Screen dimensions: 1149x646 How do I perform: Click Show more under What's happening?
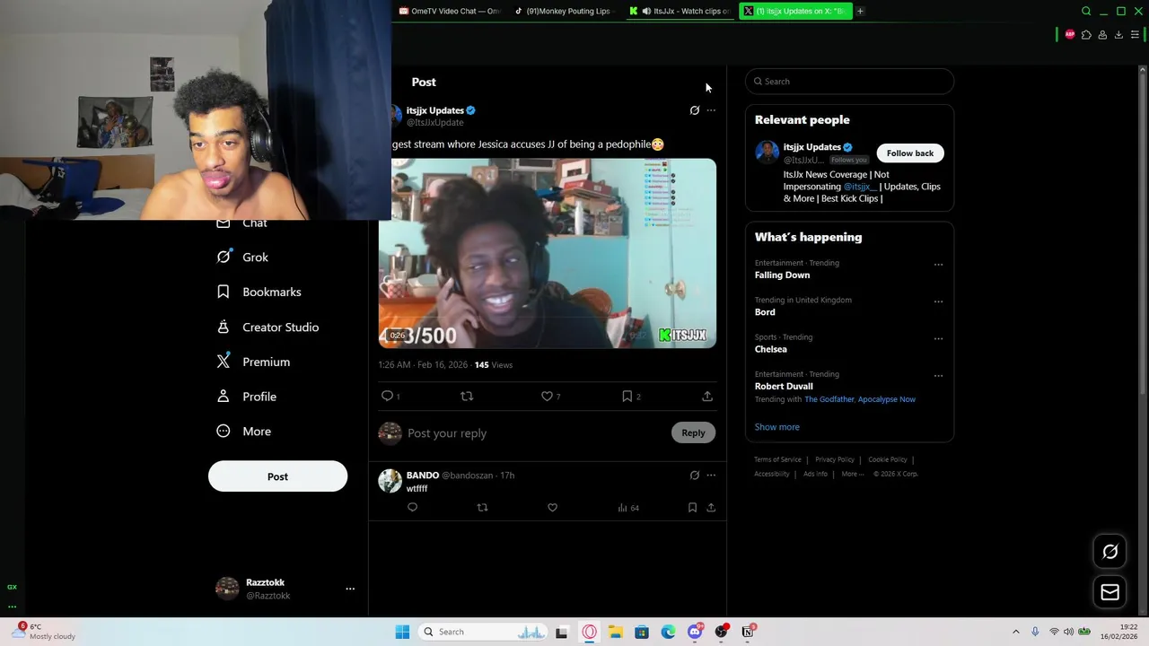coord(777,427)
